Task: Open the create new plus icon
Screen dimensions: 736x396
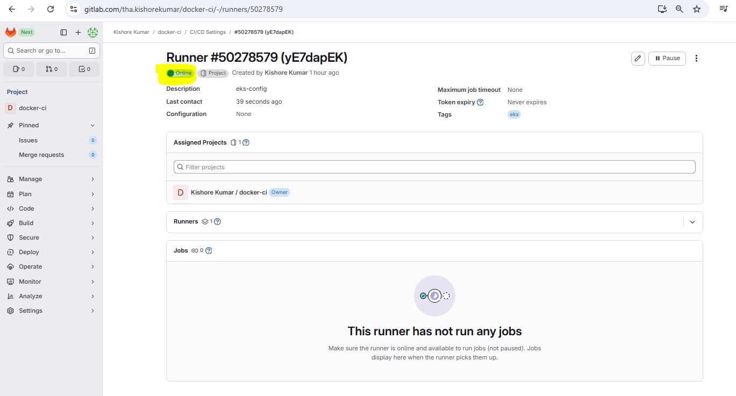Action: point(78,32)
